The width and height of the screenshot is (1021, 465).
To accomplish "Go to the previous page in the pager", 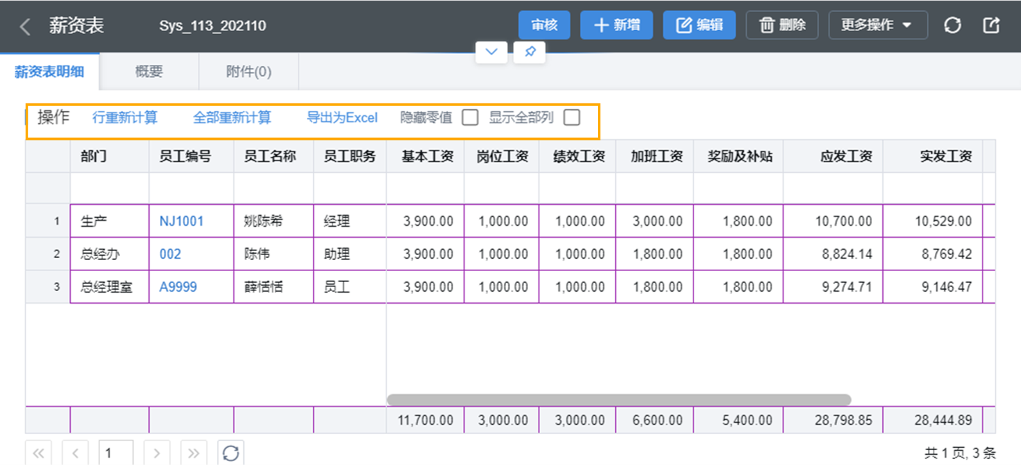I will pos(76,453).
